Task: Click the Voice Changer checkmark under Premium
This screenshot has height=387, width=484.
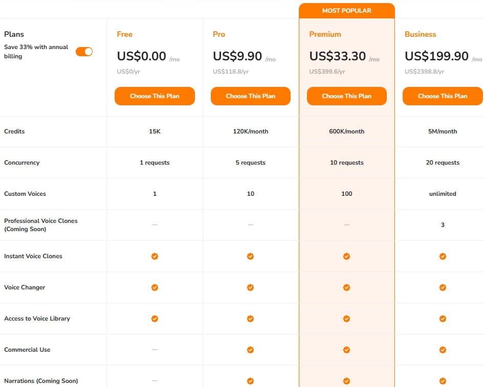Action: [347, 287]
